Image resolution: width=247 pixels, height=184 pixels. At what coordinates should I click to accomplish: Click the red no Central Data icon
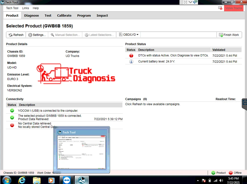(x=12, y=125)
